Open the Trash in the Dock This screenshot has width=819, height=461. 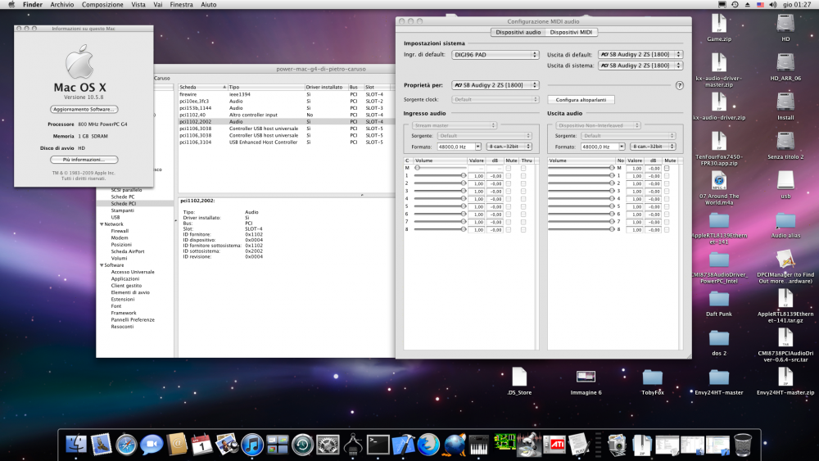coord(742,445)
